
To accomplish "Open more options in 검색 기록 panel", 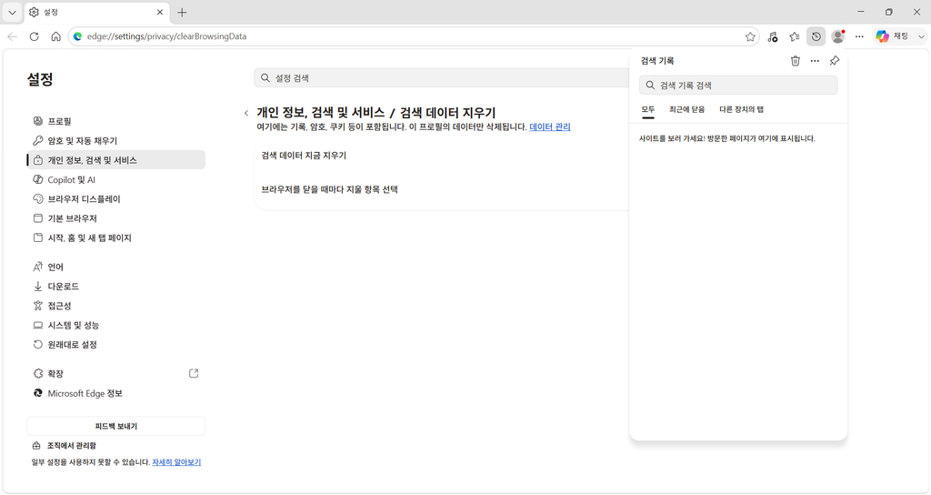I will click(x=815, y=61).
